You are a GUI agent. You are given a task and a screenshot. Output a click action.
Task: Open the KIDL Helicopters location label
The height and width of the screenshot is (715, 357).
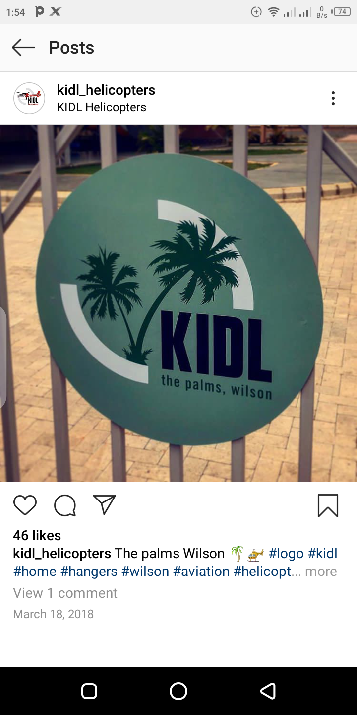coord(102,107)
